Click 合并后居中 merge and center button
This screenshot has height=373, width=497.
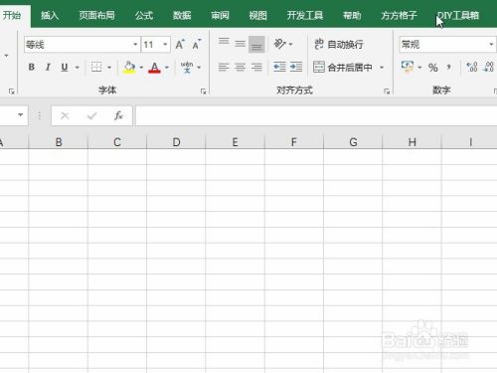tap(343, 68)
